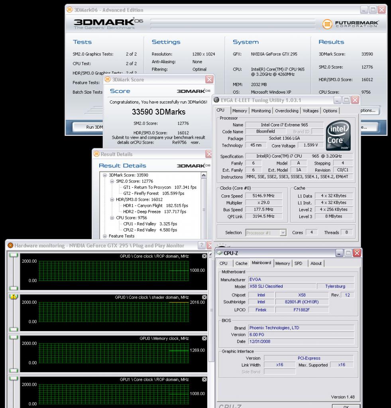Collapse the CPU Score: 9756 node
The height and width of the screenshot is (408, 391).
point(112,218)
